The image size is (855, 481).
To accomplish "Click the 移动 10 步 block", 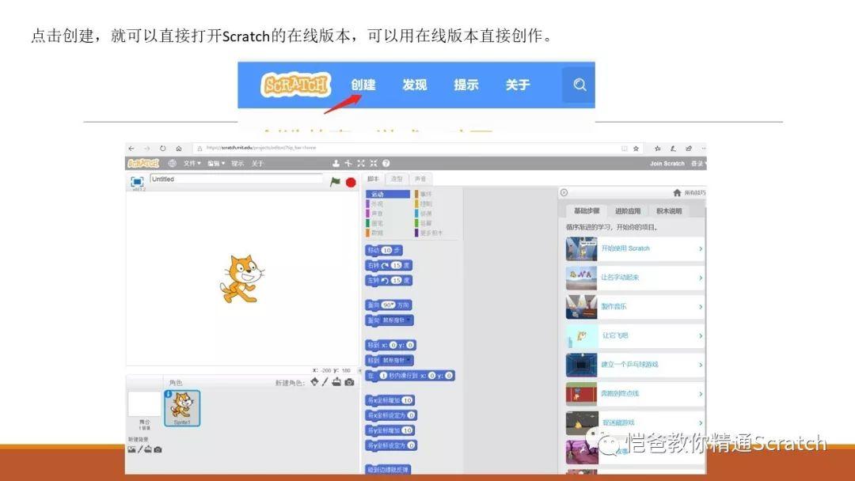I will tap(384, 250).
